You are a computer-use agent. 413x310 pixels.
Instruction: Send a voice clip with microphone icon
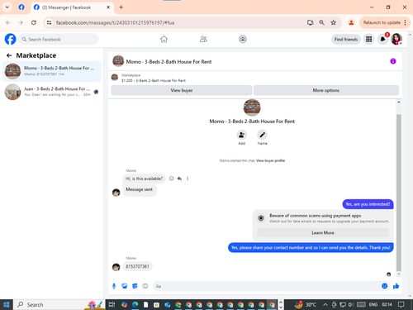pyautogui.click(x=114, y=286)
